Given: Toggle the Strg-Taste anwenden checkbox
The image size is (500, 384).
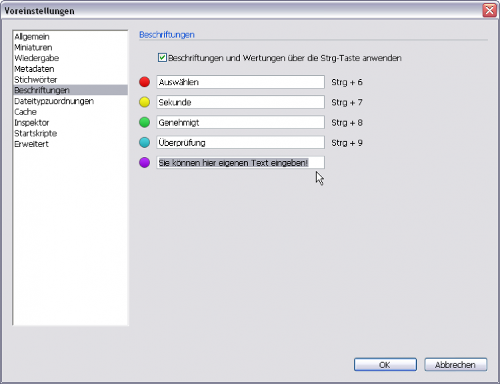Looking at the screenshot, I should (162, 58).
